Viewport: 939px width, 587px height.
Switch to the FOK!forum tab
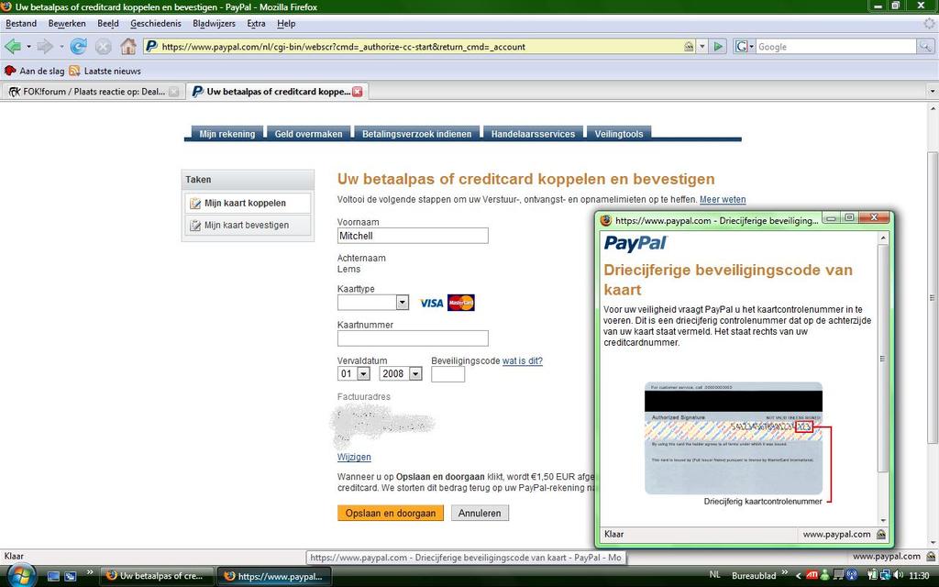[x=92, y=92]
